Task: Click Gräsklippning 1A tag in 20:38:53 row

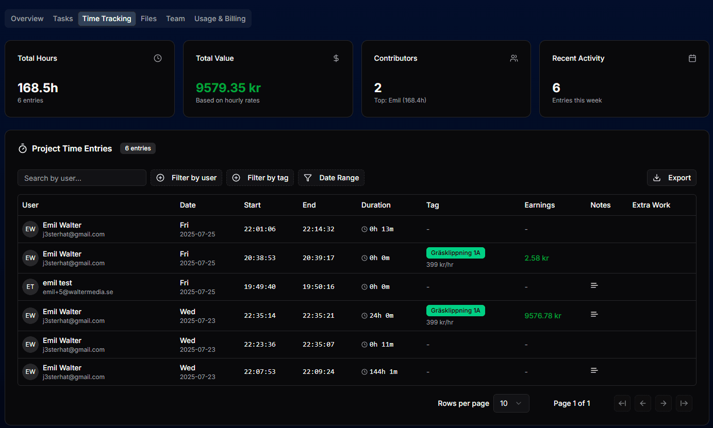Action: click(x=456, y=253)
